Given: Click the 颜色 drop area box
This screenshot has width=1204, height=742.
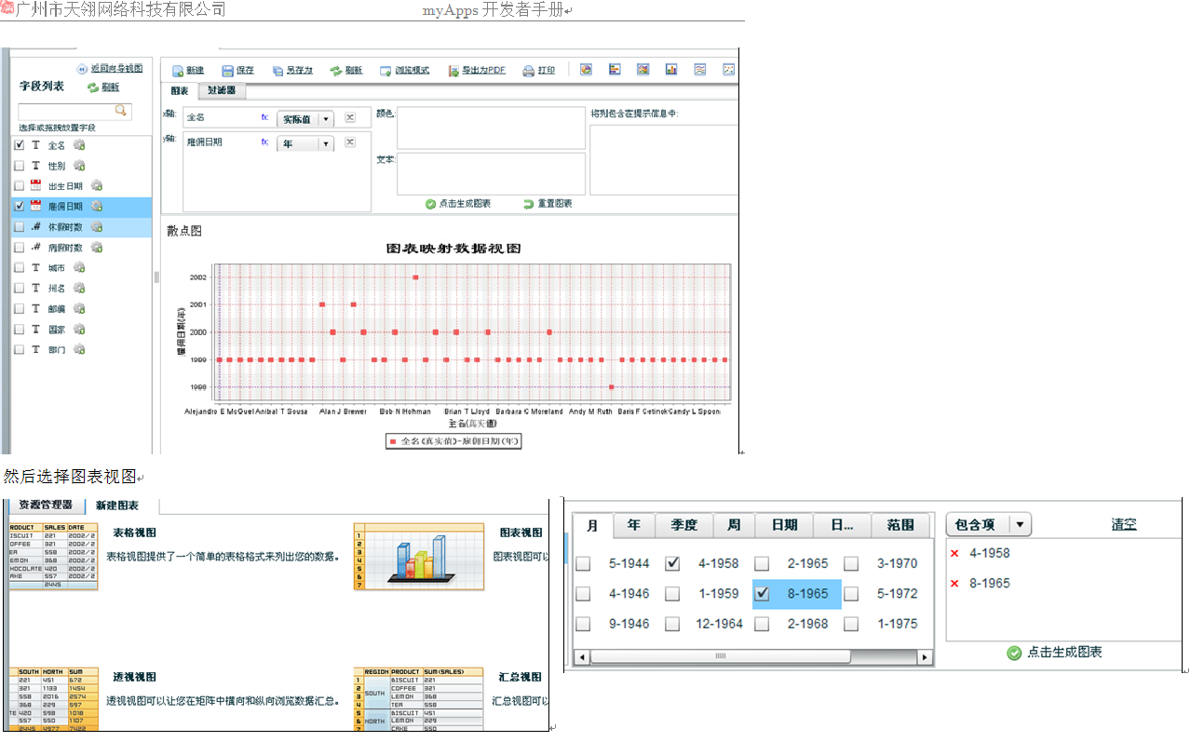Looking at the screenshot, I should pyautogui.click(x=492, y=128).
